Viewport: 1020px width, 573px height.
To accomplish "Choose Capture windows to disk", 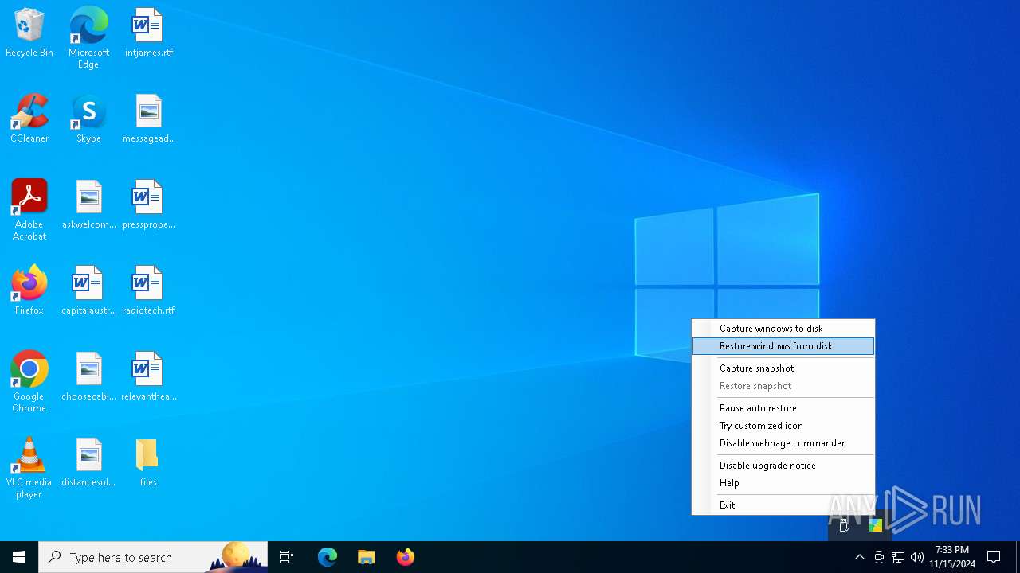I will click(x=783, y=329).
